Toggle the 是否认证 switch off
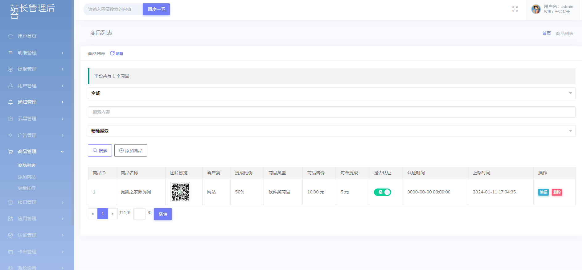Screen dimensions: 582x270 coord(382,192)
